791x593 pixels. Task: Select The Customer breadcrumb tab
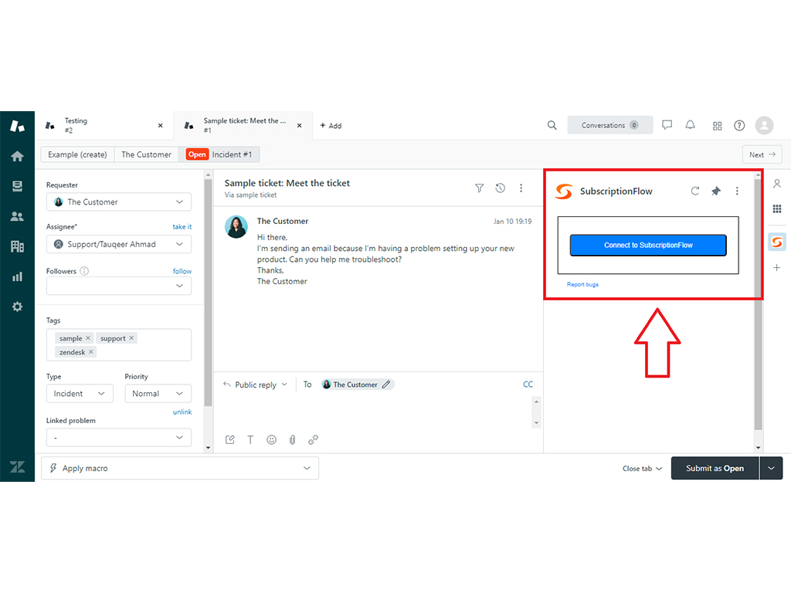tap(146, 154)
